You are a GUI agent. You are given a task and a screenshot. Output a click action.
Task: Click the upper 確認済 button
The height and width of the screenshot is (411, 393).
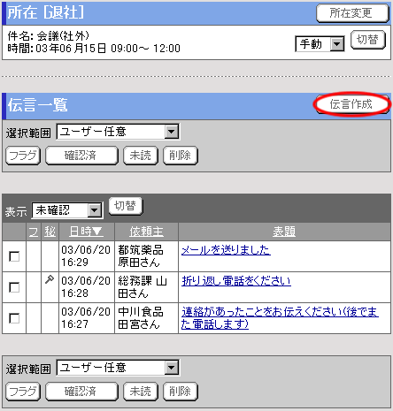click(x=81, y=156)
